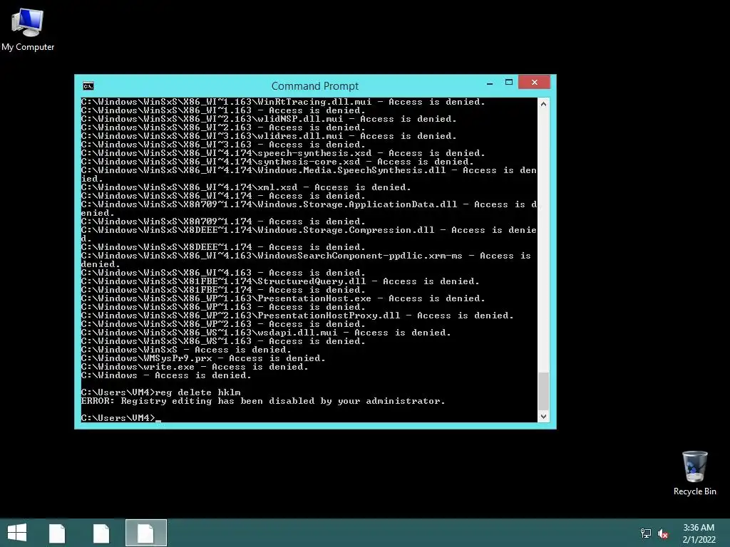Click the taskbar item adjacent to Start

(57, 533)
